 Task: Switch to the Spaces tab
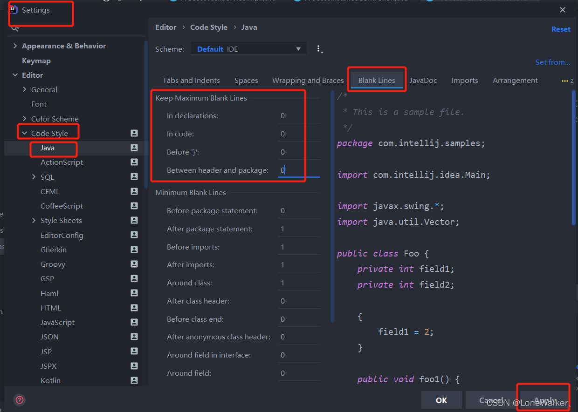point(246,80)
